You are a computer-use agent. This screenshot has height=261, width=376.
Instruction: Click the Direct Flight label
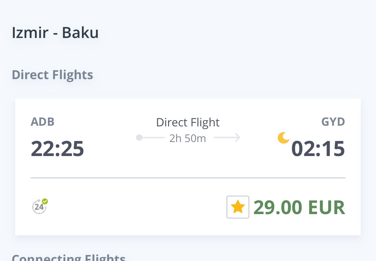pos(188,123)
